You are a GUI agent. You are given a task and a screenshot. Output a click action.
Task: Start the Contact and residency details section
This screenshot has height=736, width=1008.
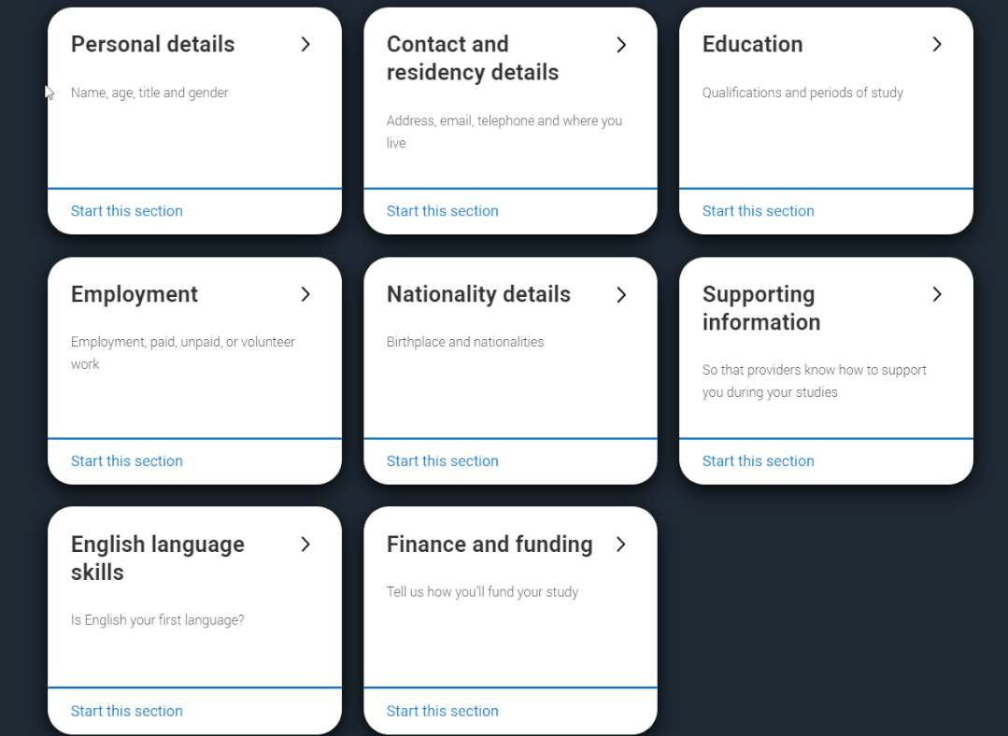(x=443, y=211)
